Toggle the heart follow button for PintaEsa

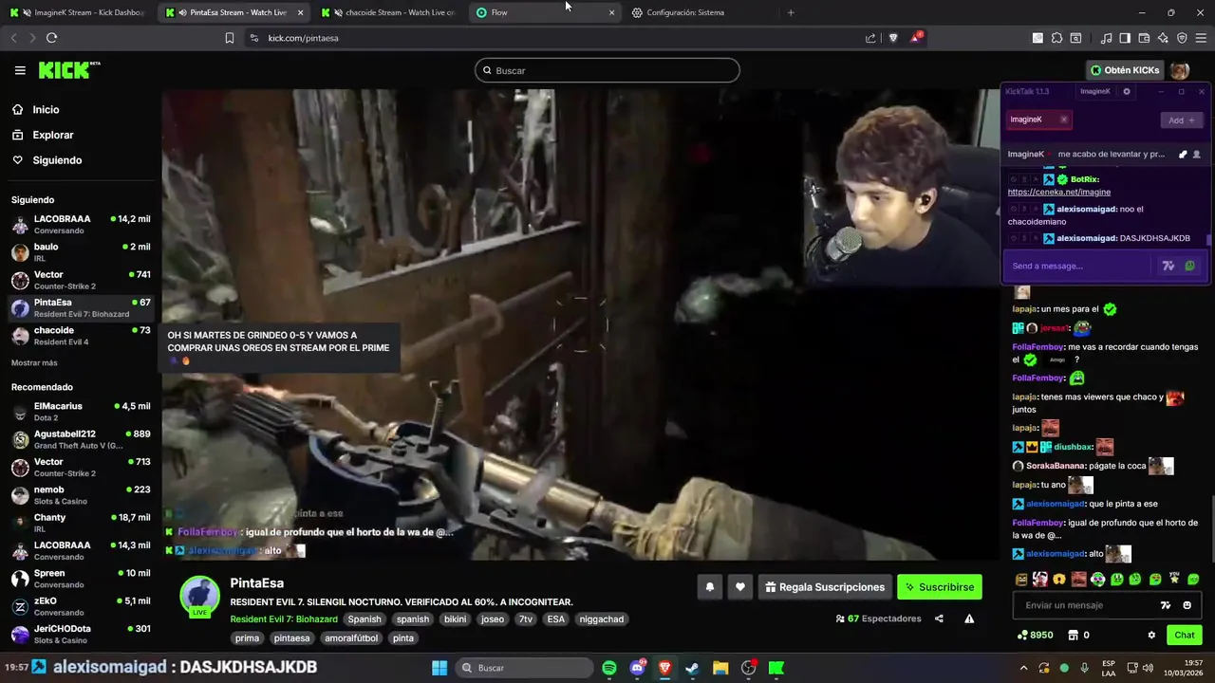(740, 587)
